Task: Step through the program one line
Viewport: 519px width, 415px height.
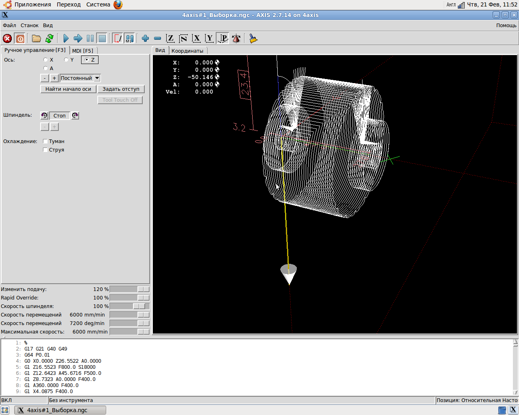Action: pos(78,39)
